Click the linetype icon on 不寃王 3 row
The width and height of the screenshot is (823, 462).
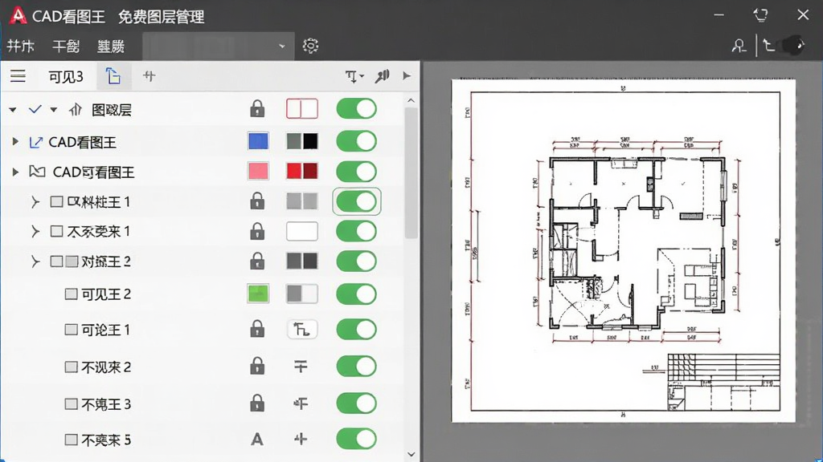(x=301, y=403)
